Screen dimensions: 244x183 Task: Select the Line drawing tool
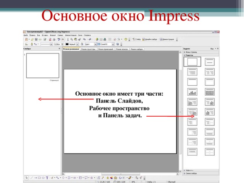coord(32,178)
